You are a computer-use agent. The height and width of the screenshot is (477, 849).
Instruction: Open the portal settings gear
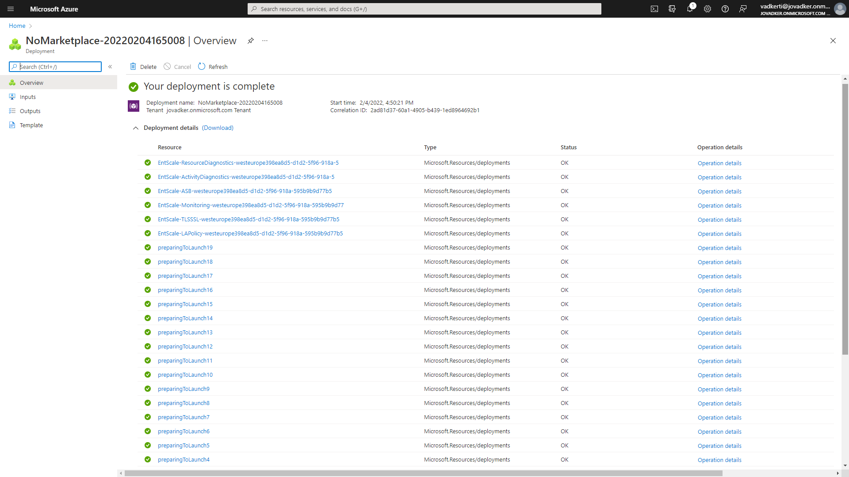coord(707,9)
